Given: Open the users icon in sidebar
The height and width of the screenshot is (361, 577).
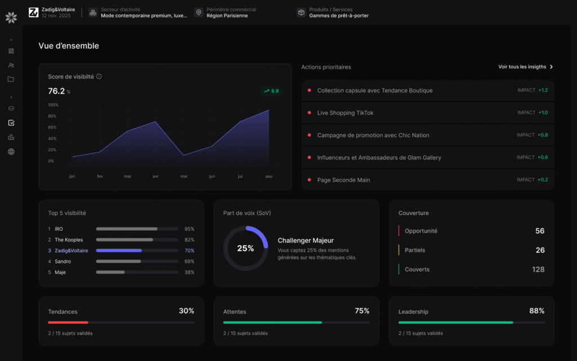Looking at the screenshot, I should [11, 65].
